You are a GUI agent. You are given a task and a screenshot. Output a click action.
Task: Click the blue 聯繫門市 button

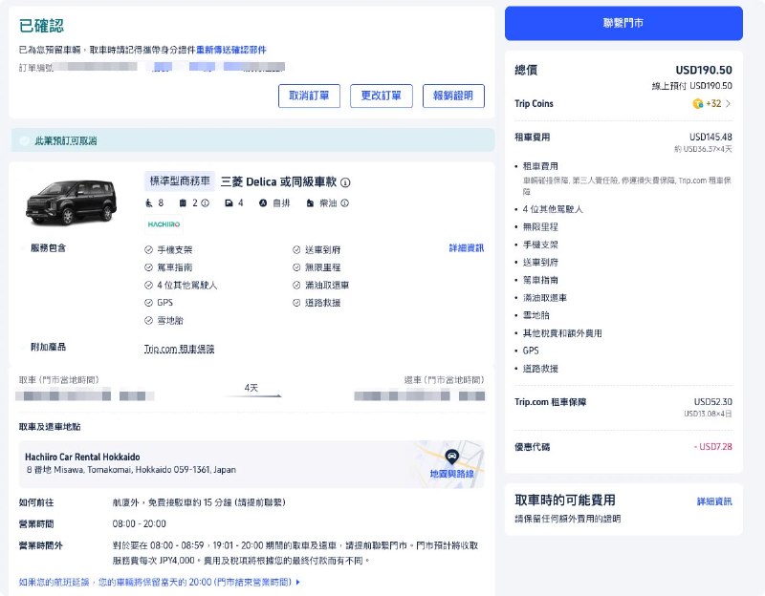tap(623, 23)
